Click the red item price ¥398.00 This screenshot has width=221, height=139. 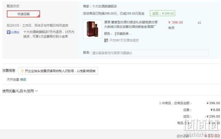[175, 22]
